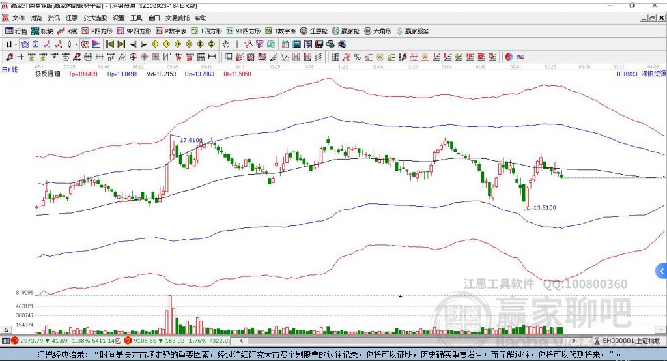Click the SH000001 上证指数 status entry
Image resolution: width=667 pixels, height=361 pixels.
(x=627, y=341)
